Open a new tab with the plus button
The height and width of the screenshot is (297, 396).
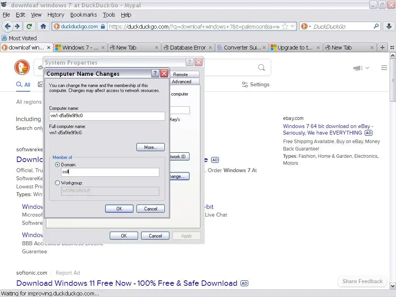[382, 48]
